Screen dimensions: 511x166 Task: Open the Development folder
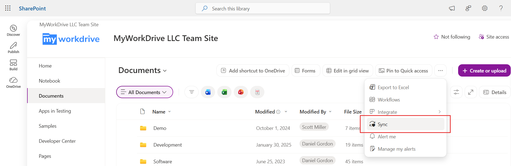(167, 145)
